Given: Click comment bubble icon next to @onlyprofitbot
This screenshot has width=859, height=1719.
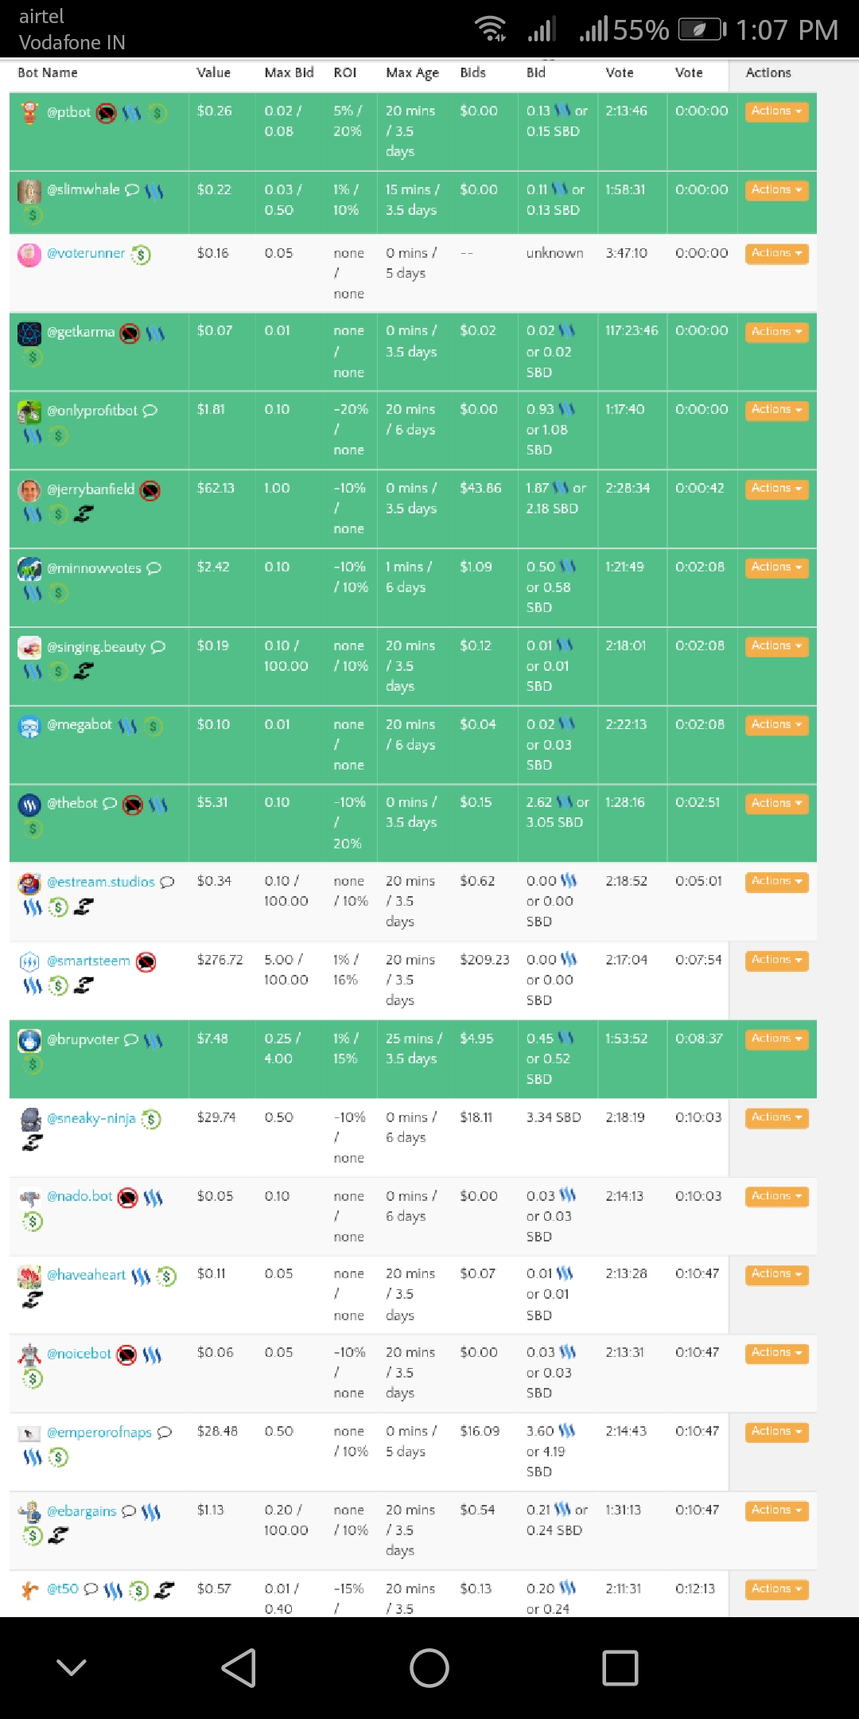Looking at the screenshot, I should point(150,411).
